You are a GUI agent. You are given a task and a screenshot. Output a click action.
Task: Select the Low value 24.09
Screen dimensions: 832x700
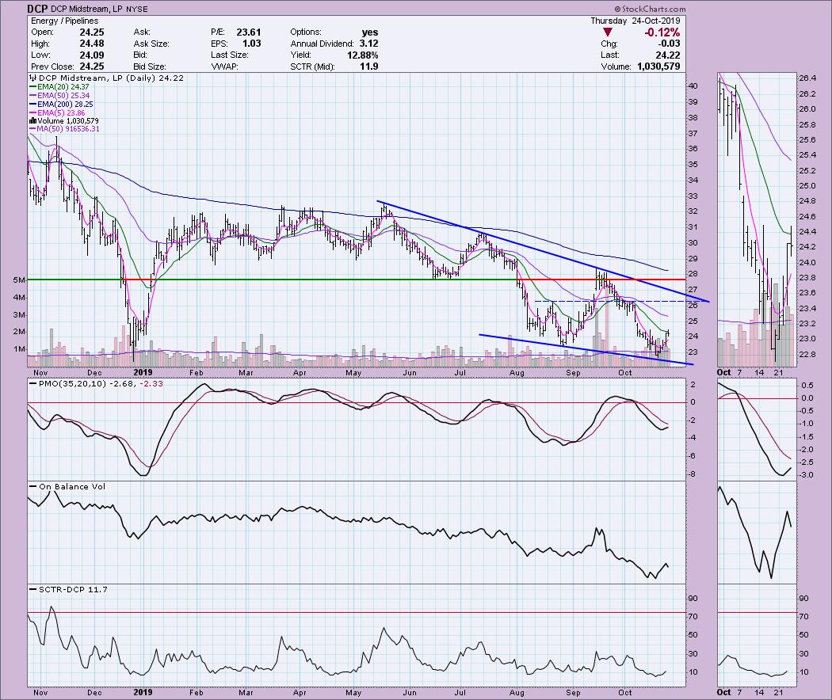[x=92, y=55]
